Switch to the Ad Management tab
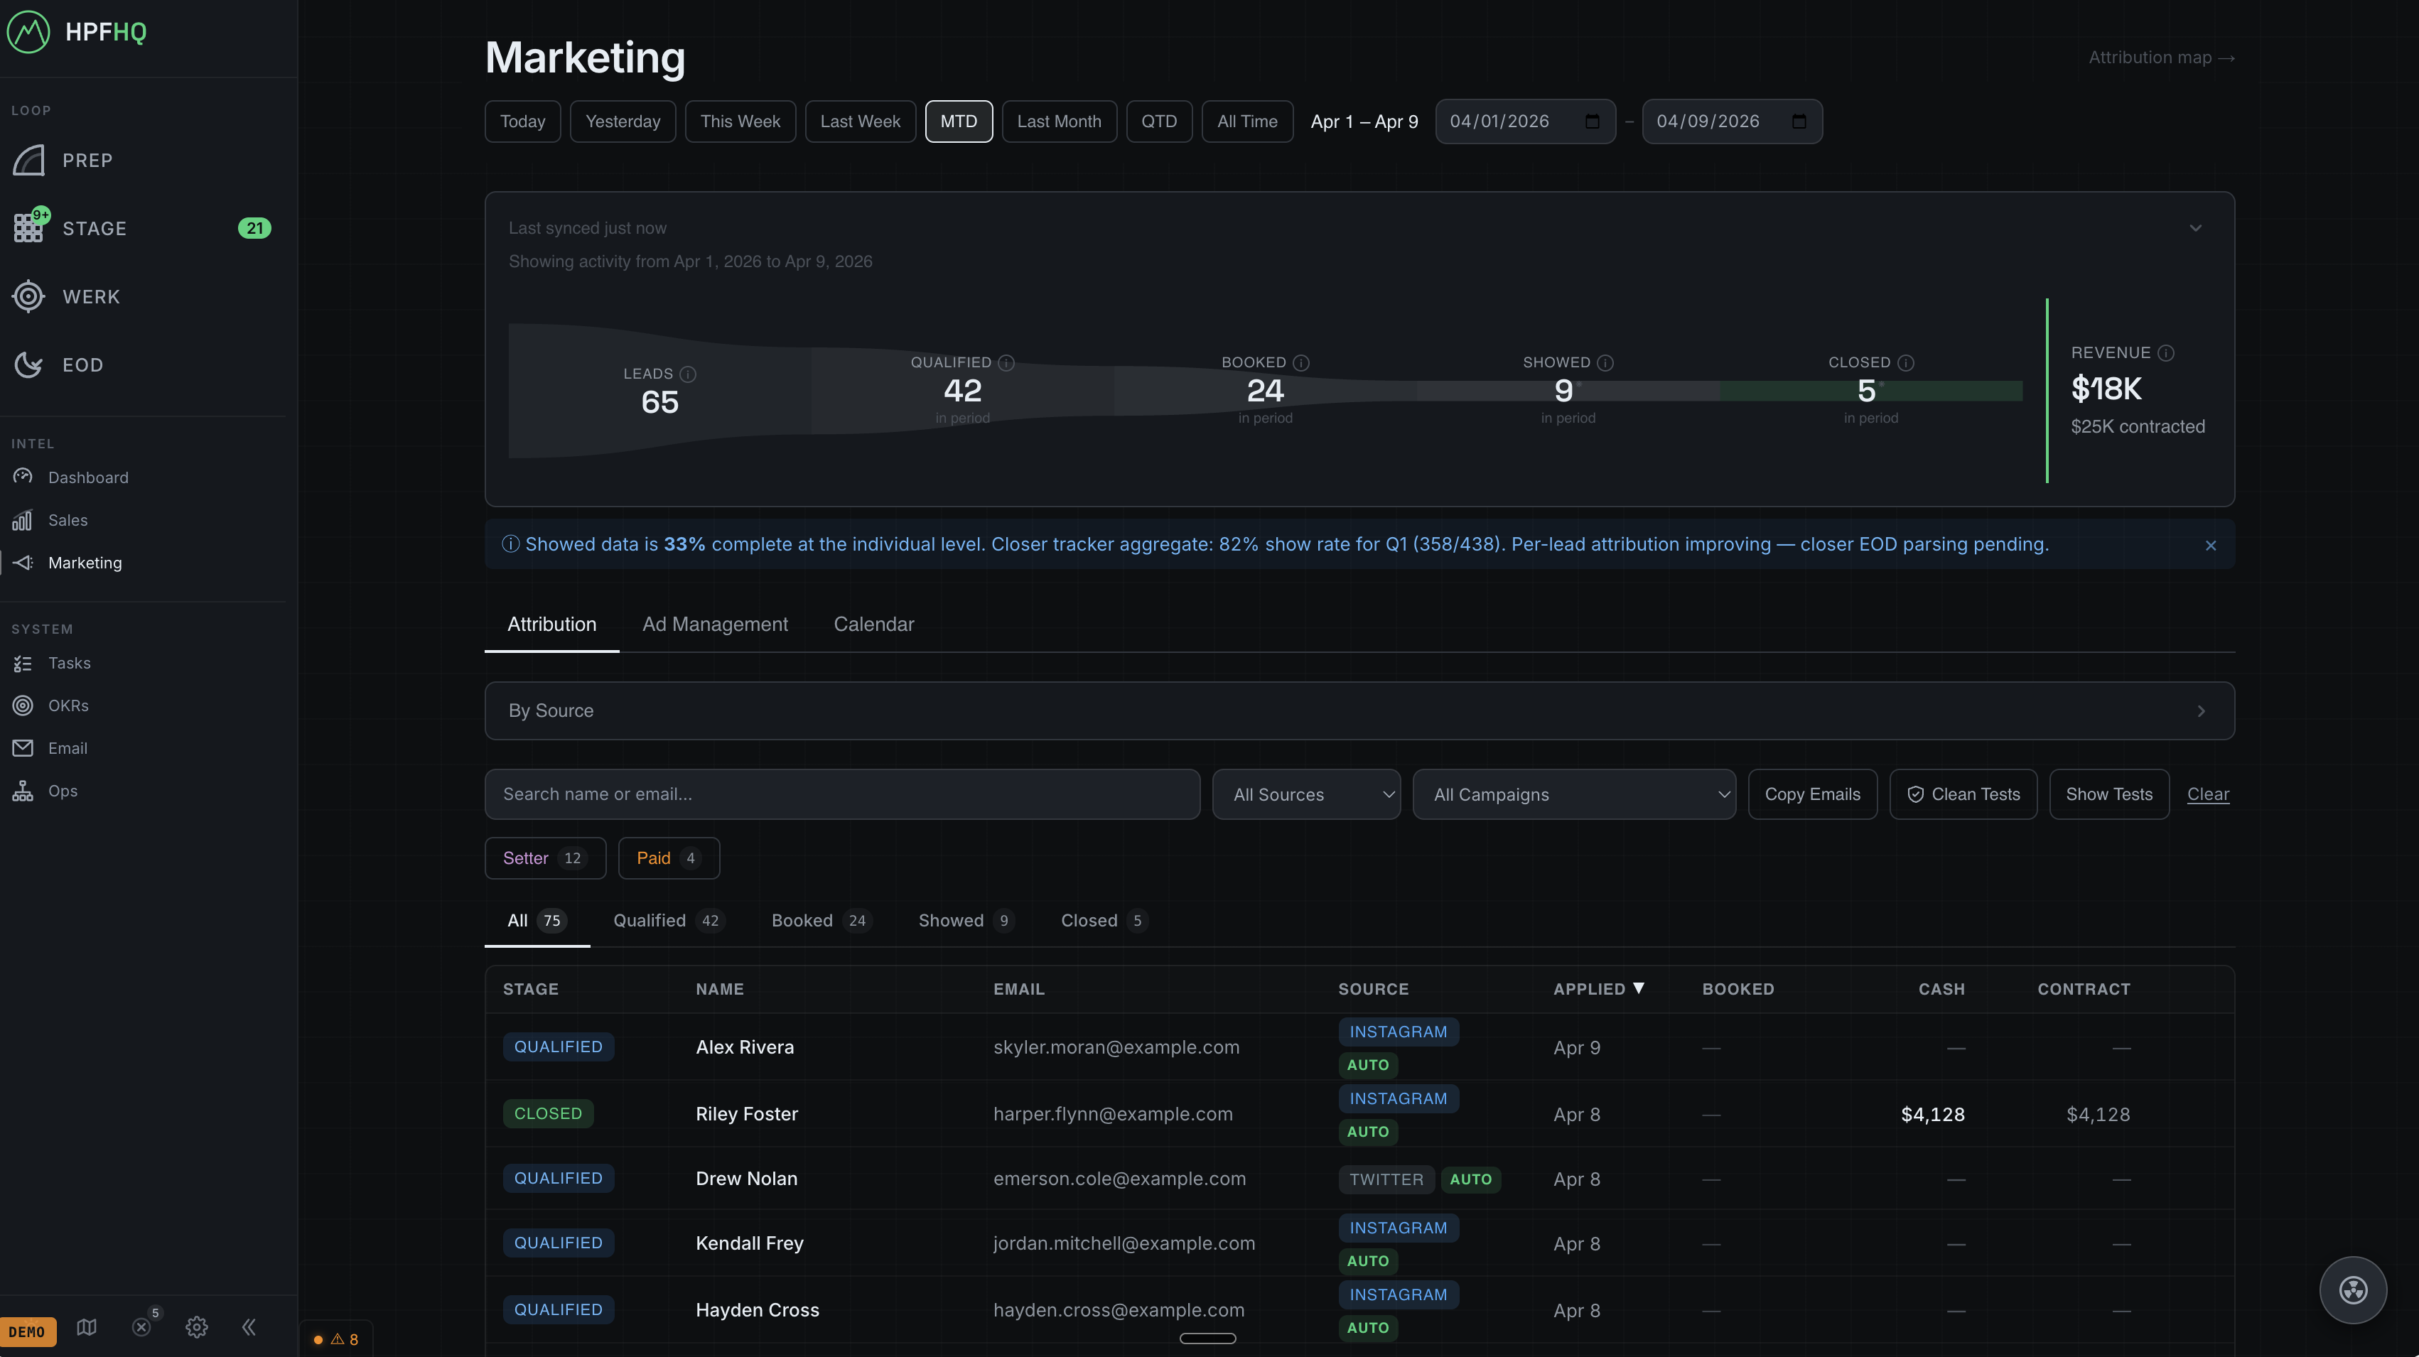The width and height of the screenshot is (2419, 1357). point(715,624)
